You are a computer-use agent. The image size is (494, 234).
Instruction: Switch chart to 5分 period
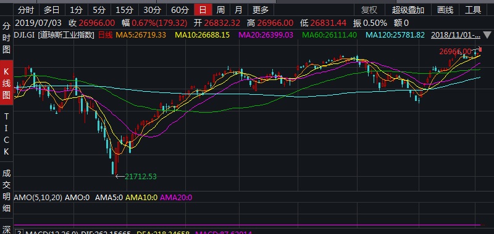(99, 10)
